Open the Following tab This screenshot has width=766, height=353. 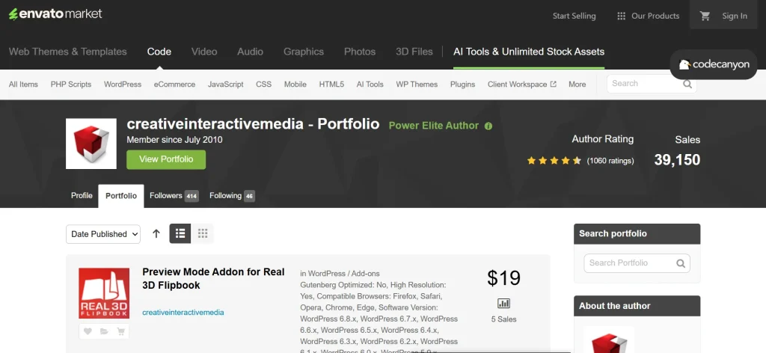(232, 196)
